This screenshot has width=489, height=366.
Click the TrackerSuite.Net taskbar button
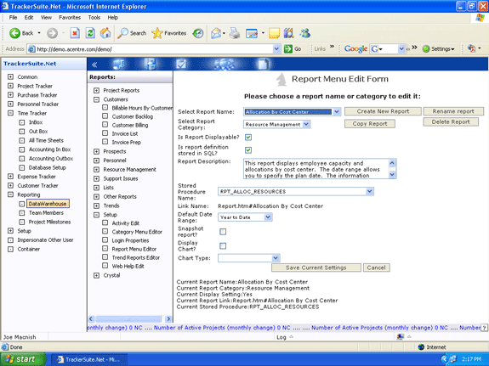[89, 359]
